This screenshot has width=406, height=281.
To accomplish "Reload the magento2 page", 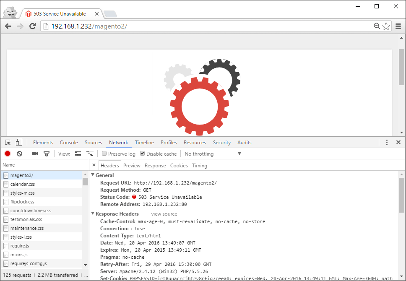I will click(32, 26).
